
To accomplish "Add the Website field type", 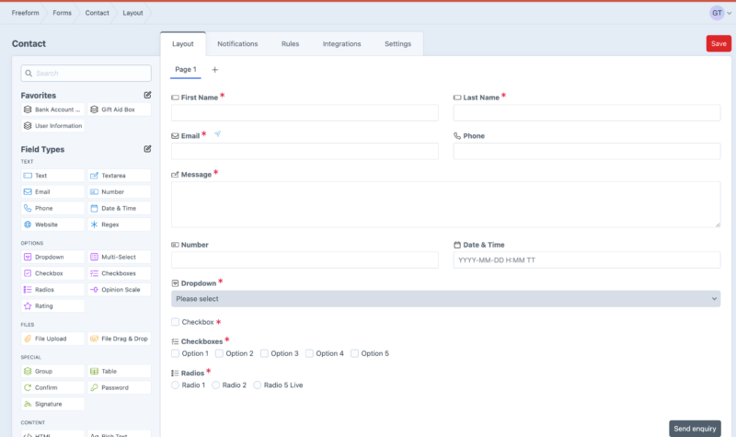I will [x=53, y=224].
